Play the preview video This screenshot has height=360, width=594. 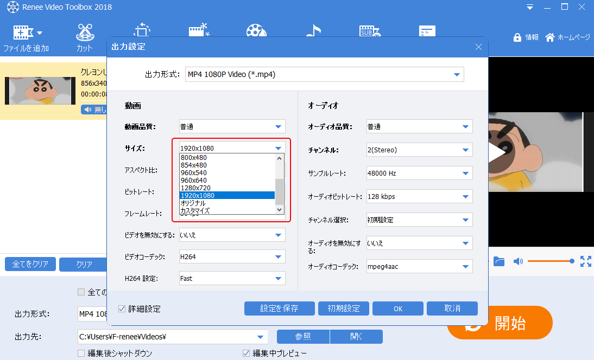tap(497, 152)
